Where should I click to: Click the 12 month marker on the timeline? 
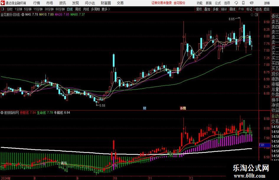click(191, 178)
